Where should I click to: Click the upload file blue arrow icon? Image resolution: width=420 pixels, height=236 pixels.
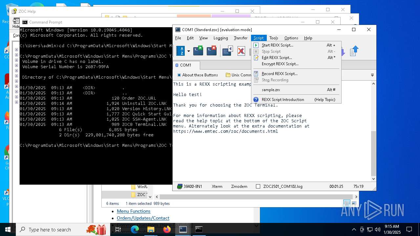tap(354, 51)
